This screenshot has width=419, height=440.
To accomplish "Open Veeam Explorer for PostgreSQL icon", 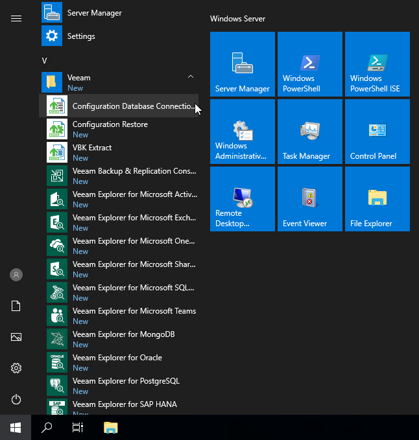I will pos(57,386).
